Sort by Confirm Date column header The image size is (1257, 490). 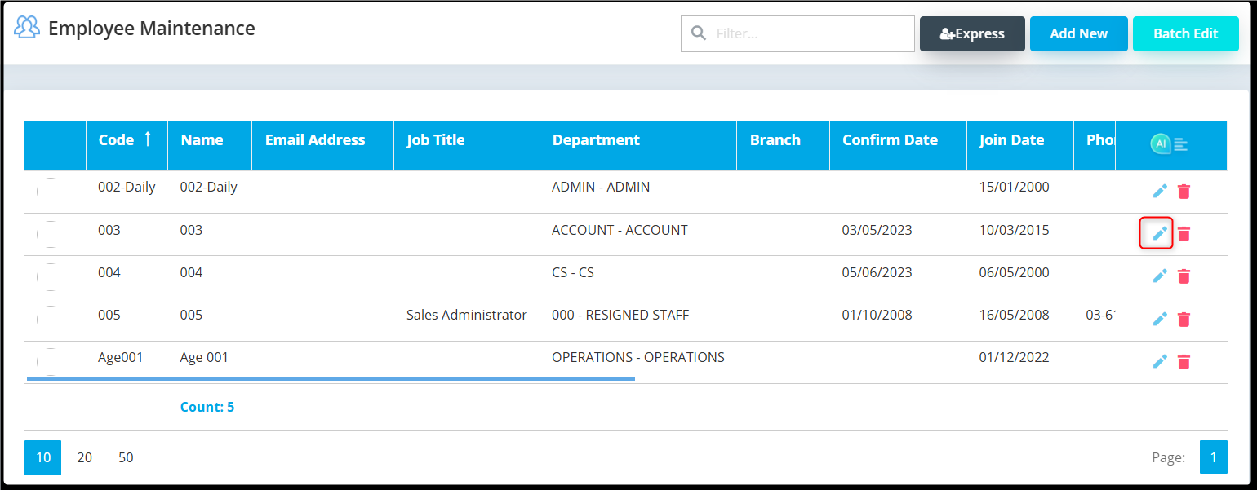tap(898, 145)
